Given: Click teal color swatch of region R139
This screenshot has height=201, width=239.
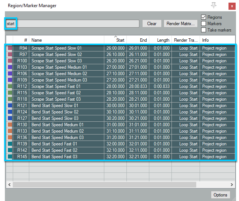Looking at the screenshot, I should [x=9, y=144].
